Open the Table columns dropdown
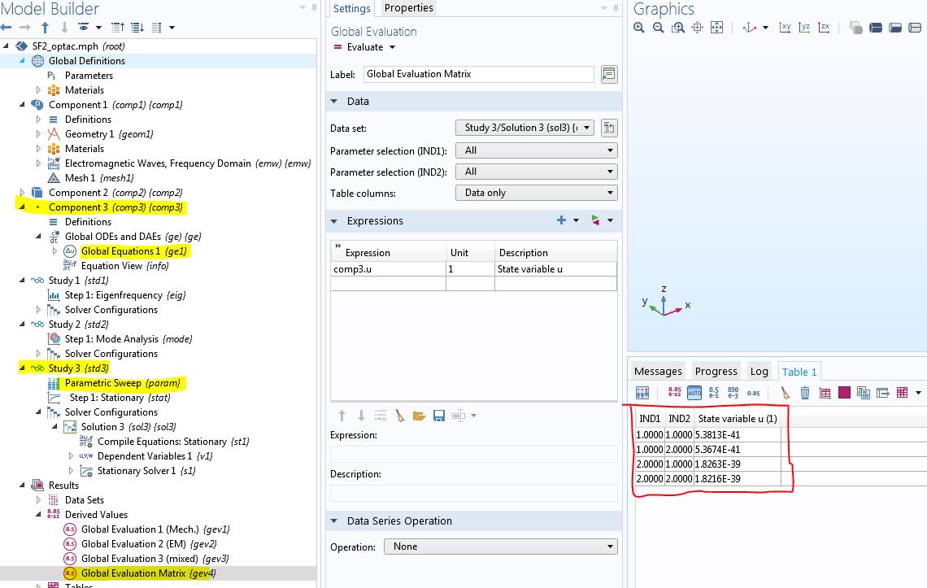 536,193
